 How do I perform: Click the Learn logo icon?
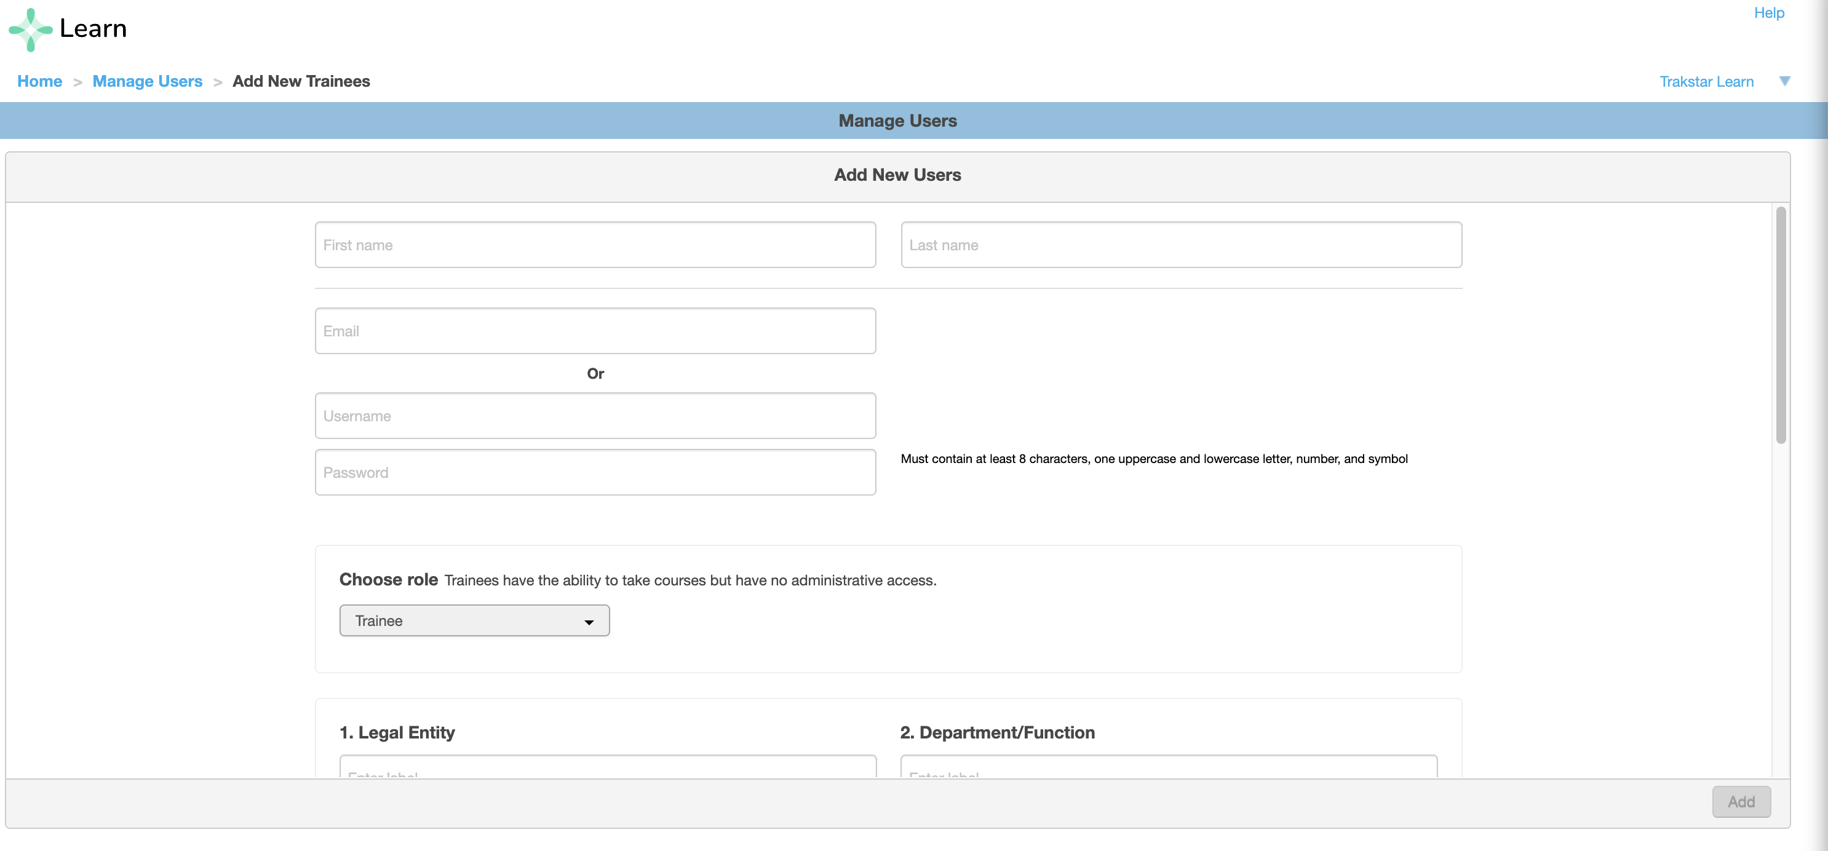tap(31, 29)
